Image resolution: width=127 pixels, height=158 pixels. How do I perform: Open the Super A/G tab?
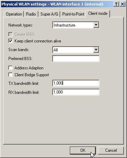click(x=49, y=14)
